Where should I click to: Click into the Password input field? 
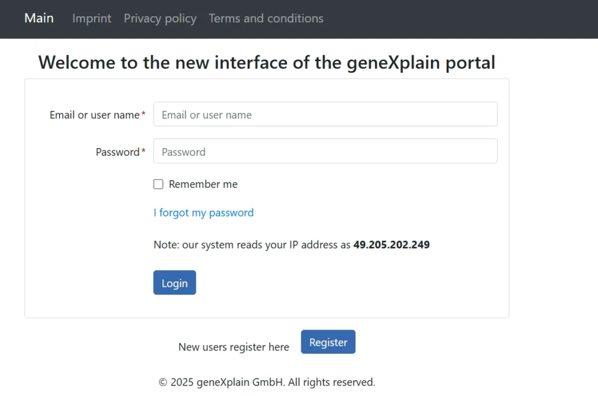(325, 151)
